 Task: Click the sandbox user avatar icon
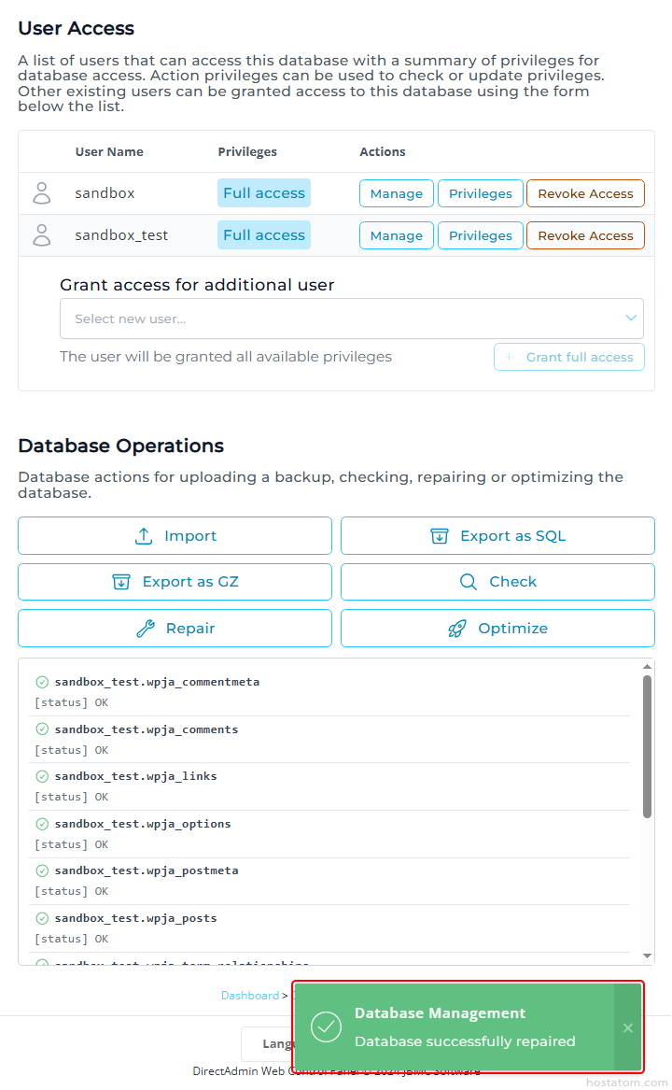pyautogui.click(x=42, y=193)
